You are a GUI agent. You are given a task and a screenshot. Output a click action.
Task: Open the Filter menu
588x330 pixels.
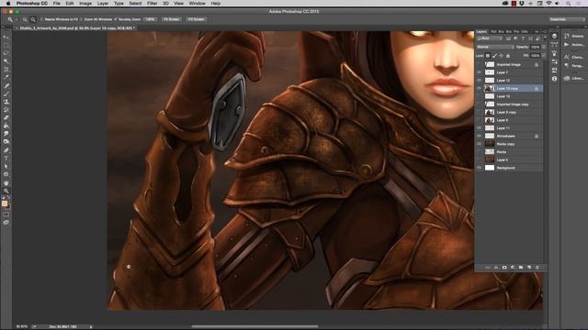pyautogui.click(x=152, y=4)
